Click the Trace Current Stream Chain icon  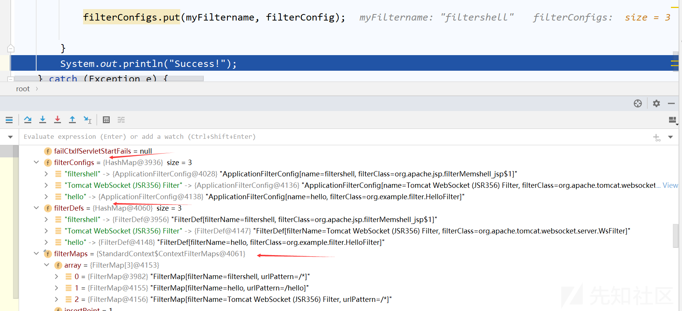point(121,120)
